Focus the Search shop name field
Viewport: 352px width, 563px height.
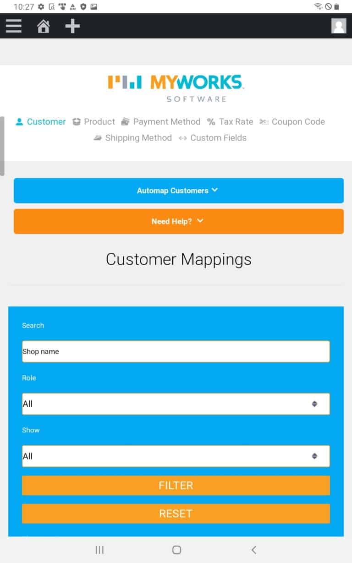click(x=176, y=352)
